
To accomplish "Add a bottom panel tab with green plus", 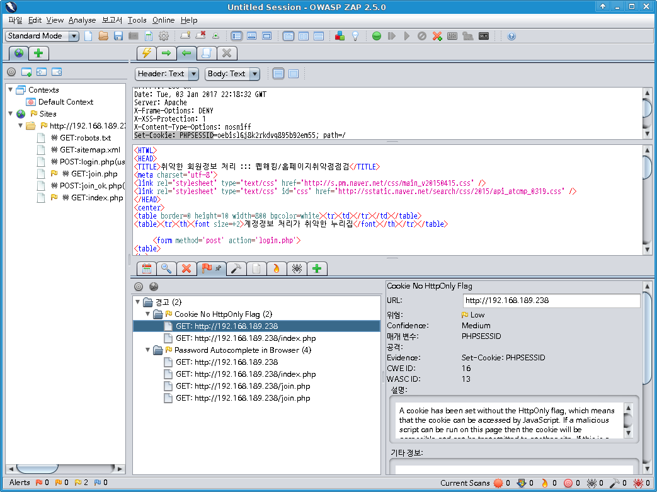I will tap(317, 268).
